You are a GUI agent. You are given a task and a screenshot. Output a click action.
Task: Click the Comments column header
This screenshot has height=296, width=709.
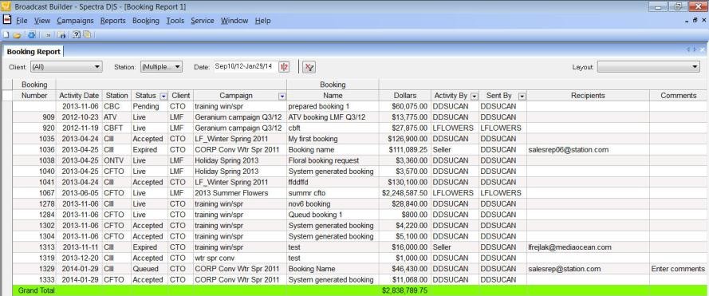click(678, 96)
